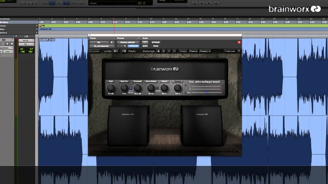Click the brainworx logo on the amp head

coord(165,69)
